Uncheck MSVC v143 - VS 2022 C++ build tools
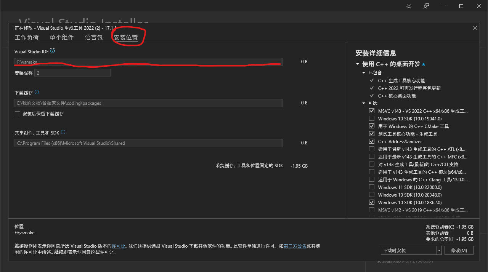The height and width of the screenshot is (272, 488). pyautogui.click(x=372, y=111)
